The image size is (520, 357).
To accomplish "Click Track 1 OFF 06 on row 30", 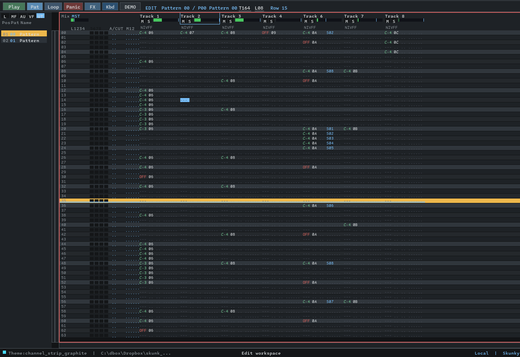I will tap(146, 177).
